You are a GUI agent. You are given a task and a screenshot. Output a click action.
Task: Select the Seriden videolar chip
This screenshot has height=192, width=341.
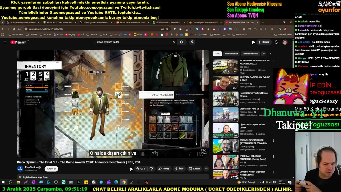[x=250, y=54]
